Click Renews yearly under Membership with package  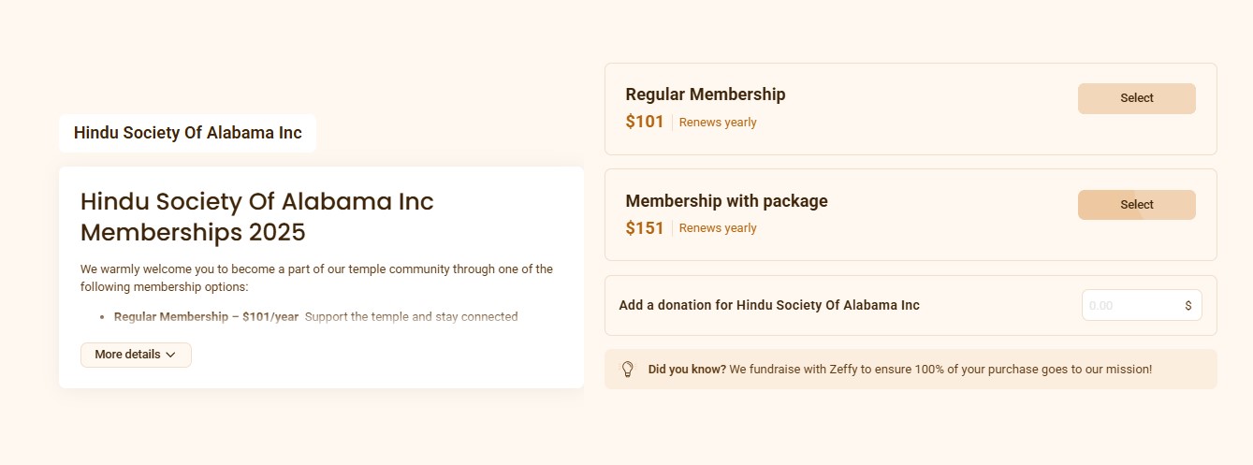718,228
